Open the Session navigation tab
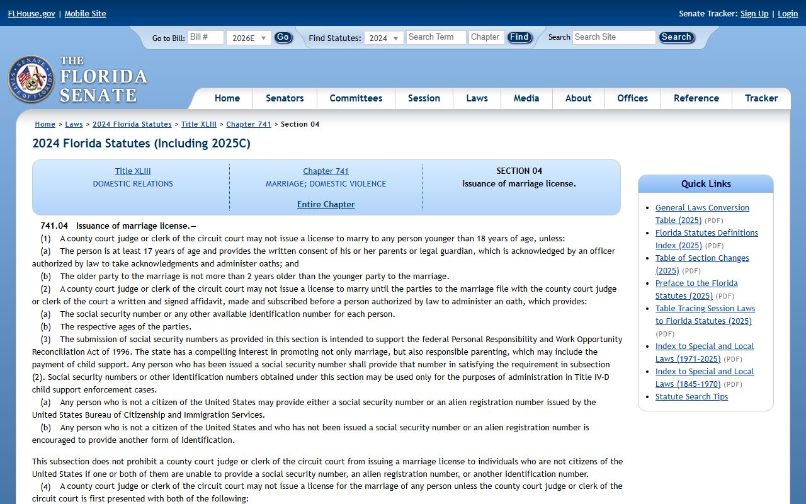This screenshot has width=806, height=504. pos(424,98)
